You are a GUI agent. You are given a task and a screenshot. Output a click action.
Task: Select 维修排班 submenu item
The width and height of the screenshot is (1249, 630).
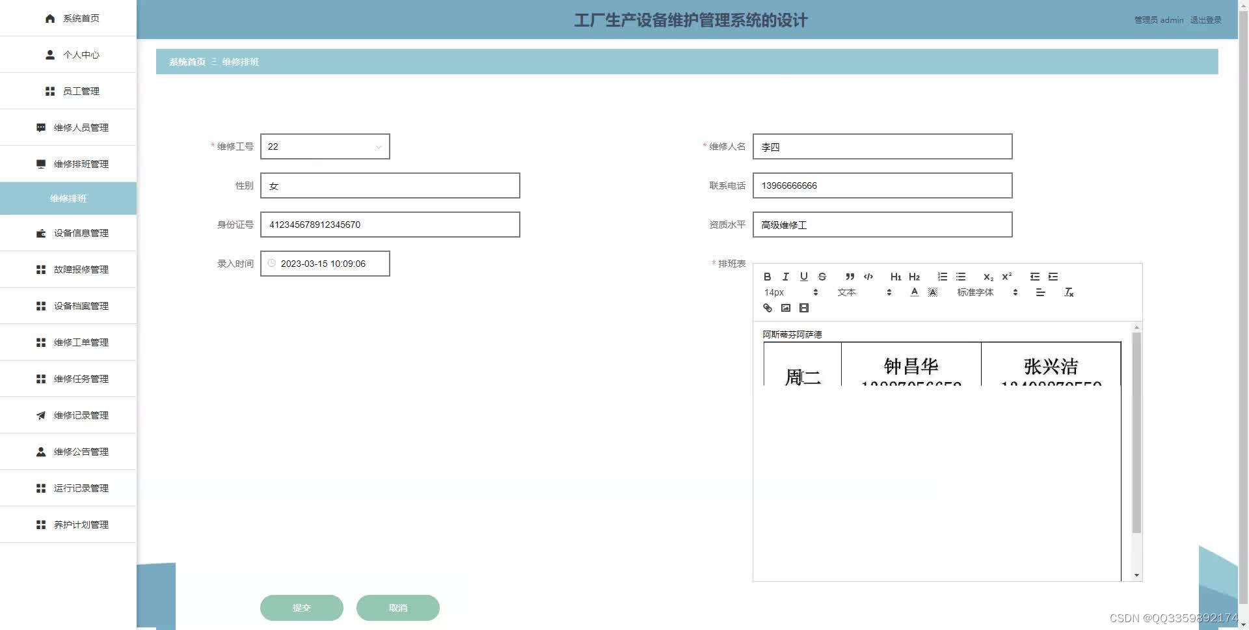click(x=68, y=199)
